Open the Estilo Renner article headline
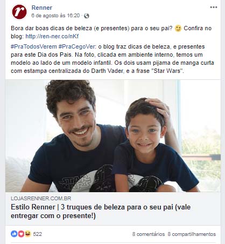This screenshot has width=225, height=244. pos(101,211)
